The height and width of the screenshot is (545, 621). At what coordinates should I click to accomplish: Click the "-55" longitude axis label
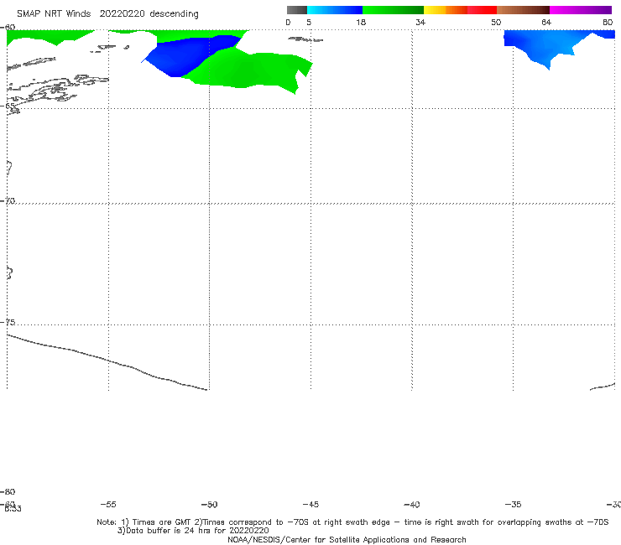click(x=108, y=504)
